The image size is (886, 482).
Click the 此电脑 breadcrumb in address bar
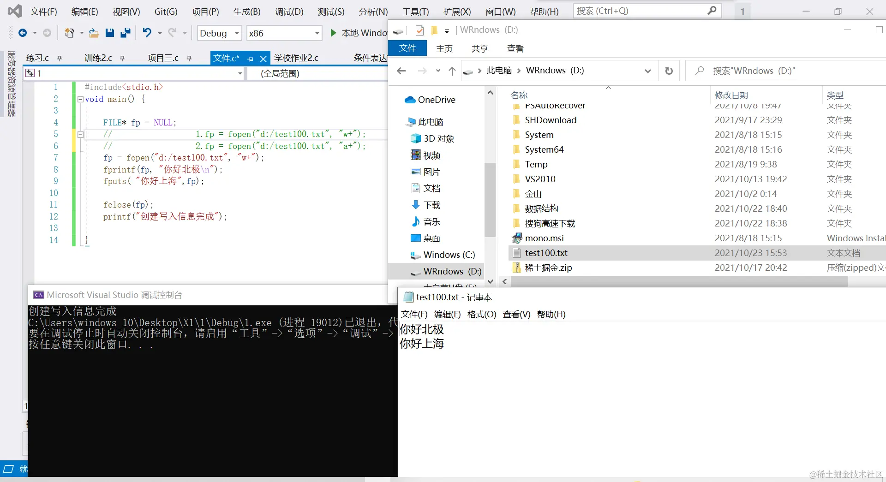pyautogui.click(x=499, y=71)
